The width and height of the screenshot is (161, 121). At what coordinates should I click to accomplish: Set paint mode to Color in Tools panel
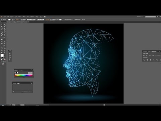pyautogui.click(x=1, y=60)
